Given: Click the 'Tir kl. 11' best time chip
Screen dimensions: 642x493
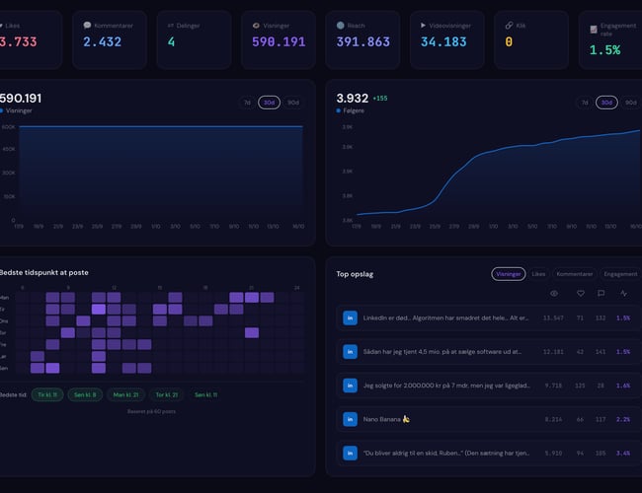Looking at the screenshot, I should pos(47,394).
